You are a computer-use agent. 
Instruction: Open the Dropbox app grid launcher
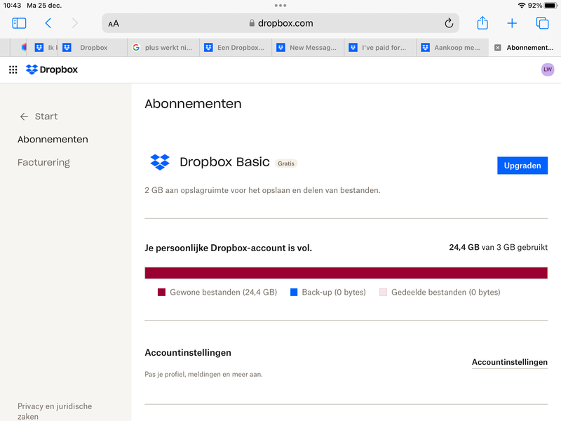[13, 69]
